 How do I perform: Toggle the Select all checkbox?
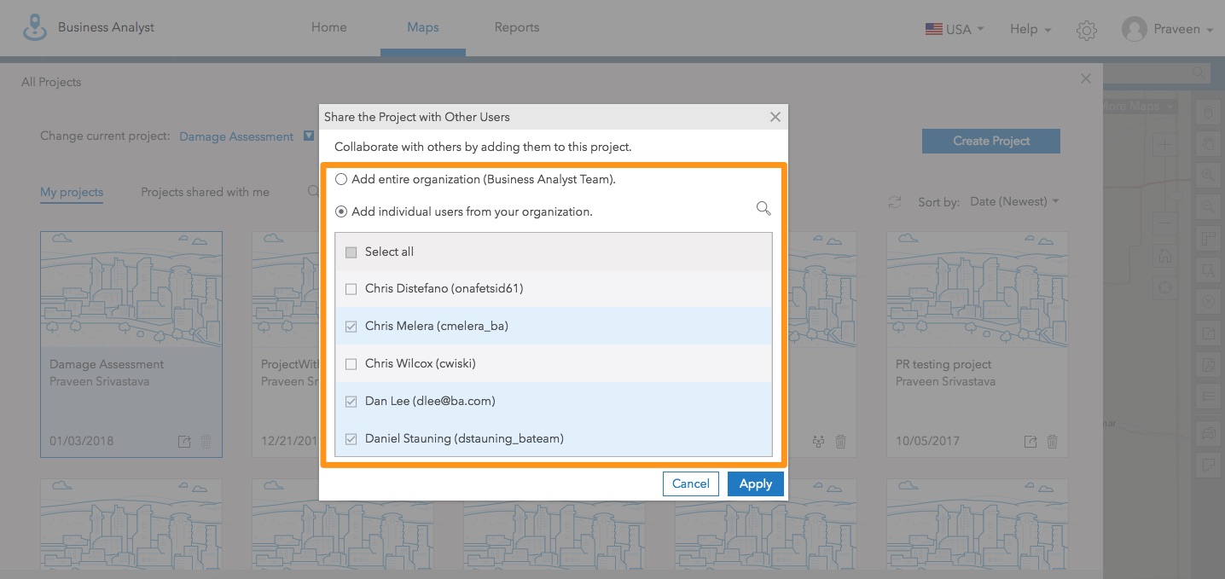point(351,252)
